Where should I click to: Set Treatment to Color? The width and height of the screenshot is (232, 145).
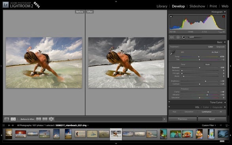coord(211,47)
